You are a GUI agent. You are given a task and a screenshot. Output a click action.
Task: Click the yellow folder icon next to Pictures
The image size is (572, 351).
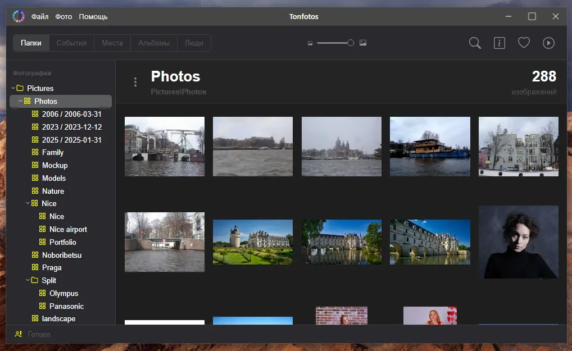click(x=21, y=88)
